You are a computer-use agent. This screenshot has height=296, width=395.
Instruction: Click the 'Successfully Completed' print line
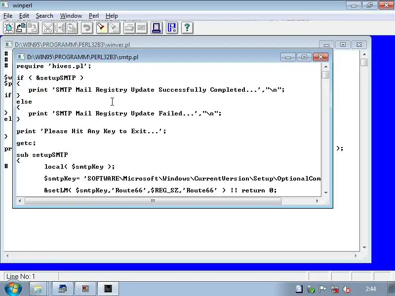point(157,90)
